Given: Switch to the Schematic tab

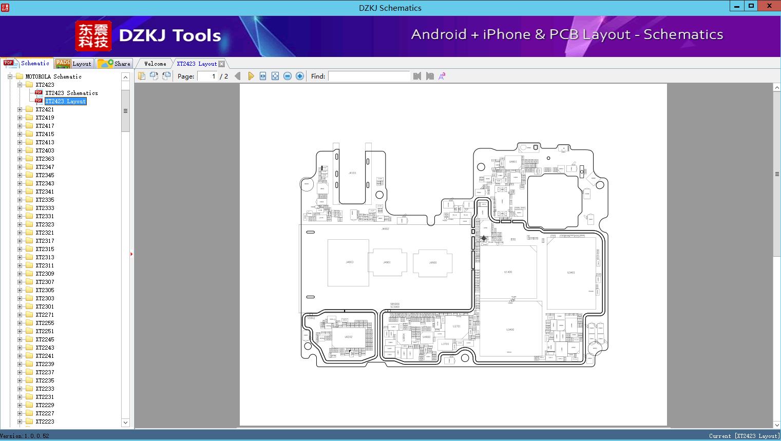Looking at the screenshot, I should (x=27, y=63).
